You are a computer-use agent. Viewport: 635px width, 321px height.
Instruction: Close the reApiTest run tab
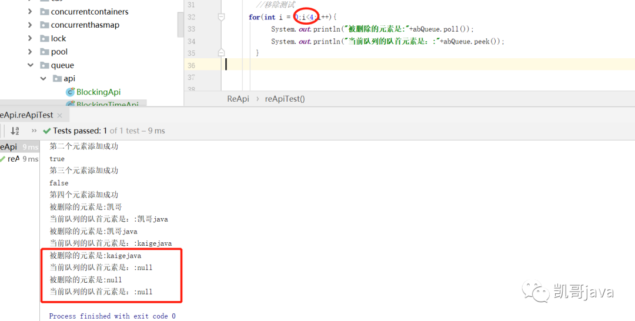pos(59,115)
